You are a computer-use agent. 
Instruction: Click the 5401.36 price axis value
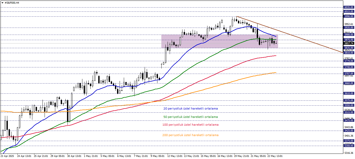tap(349, 136)
